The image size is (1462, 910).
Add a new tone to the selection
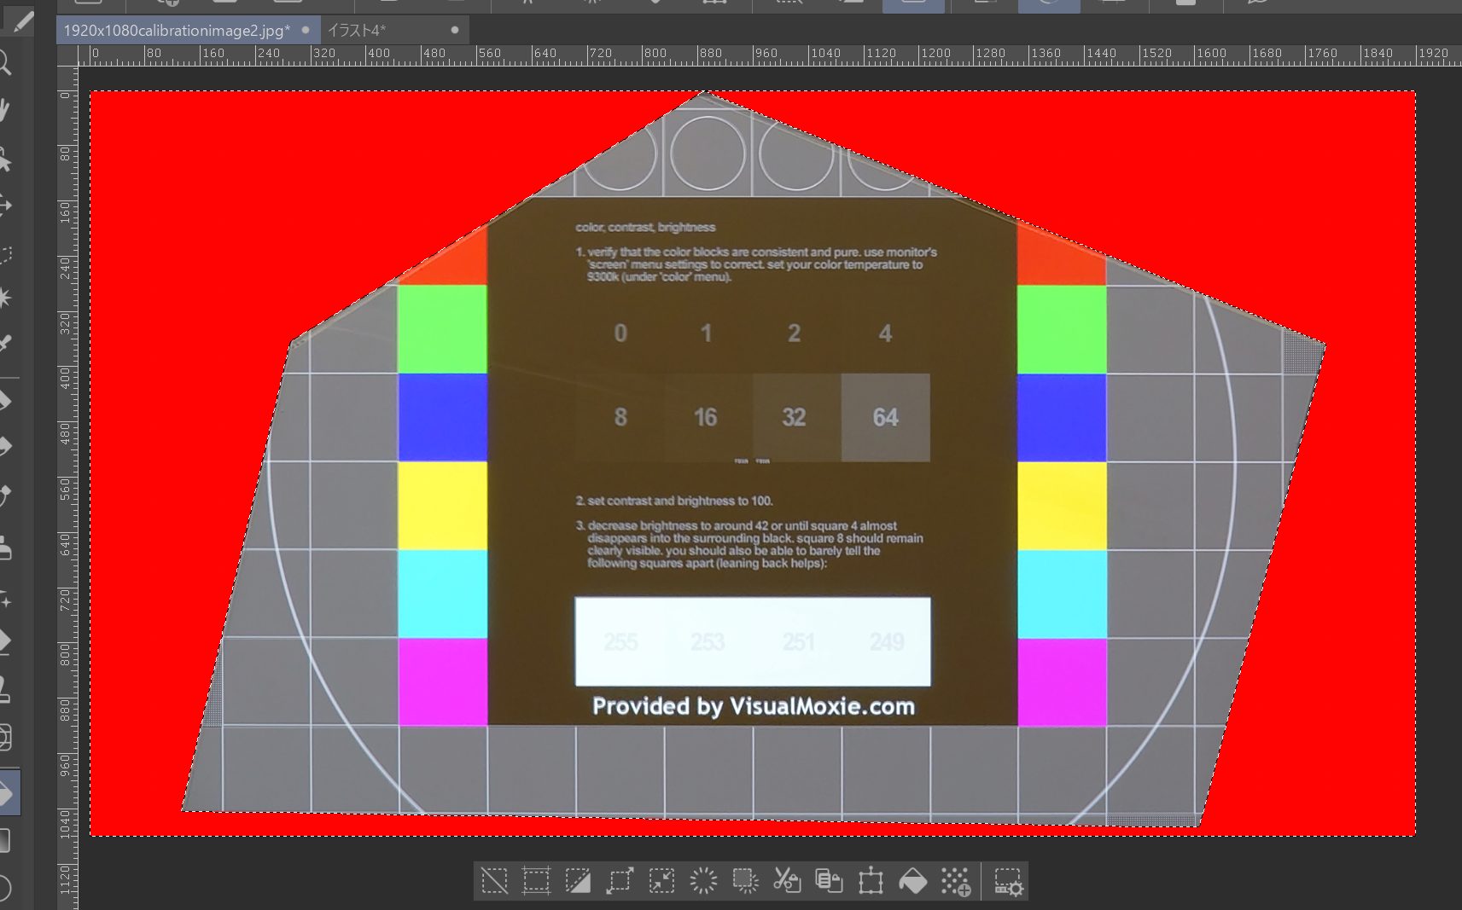(955, 880)
